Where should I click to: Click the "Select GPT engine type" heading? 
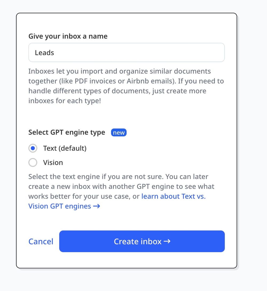pyautogui.click(x=67, y=132)
